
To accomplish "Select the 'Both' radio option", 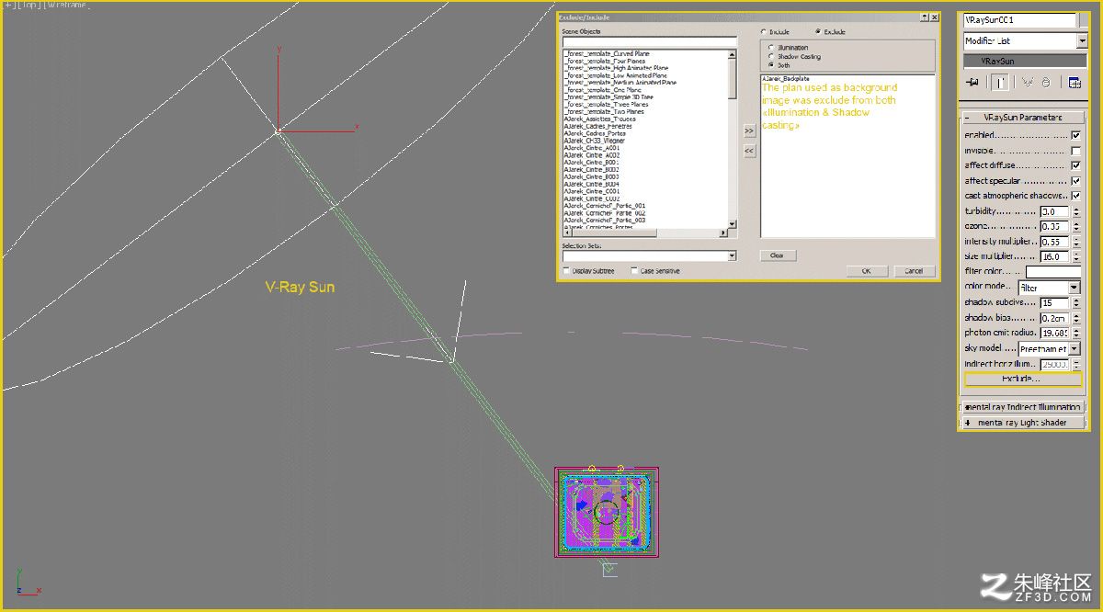I will [772, 65].
